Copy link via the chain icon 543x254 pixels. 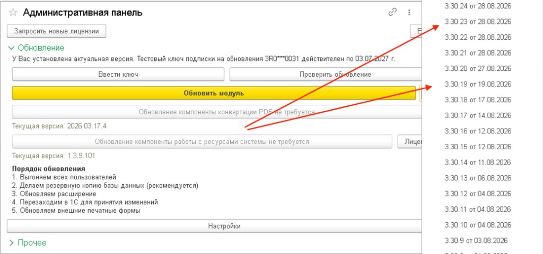coord(392,13)
